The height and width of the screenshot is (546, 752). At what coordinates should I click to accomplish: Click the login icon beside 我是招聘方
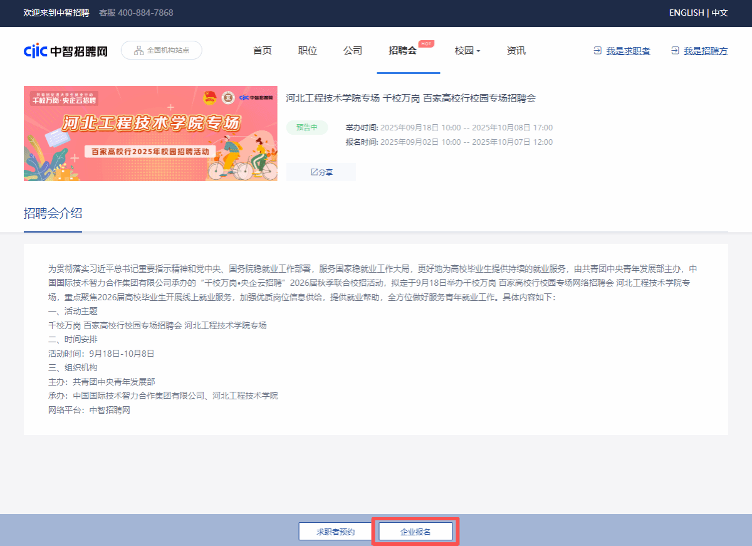(x=675, y=51)
